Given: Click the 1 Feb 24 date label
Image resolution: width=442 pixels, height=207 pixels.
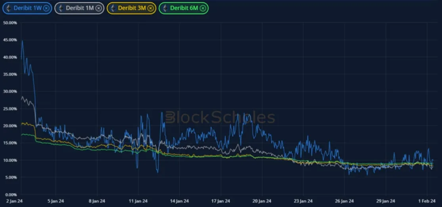Looking at the screenshot, I should 427,201.
